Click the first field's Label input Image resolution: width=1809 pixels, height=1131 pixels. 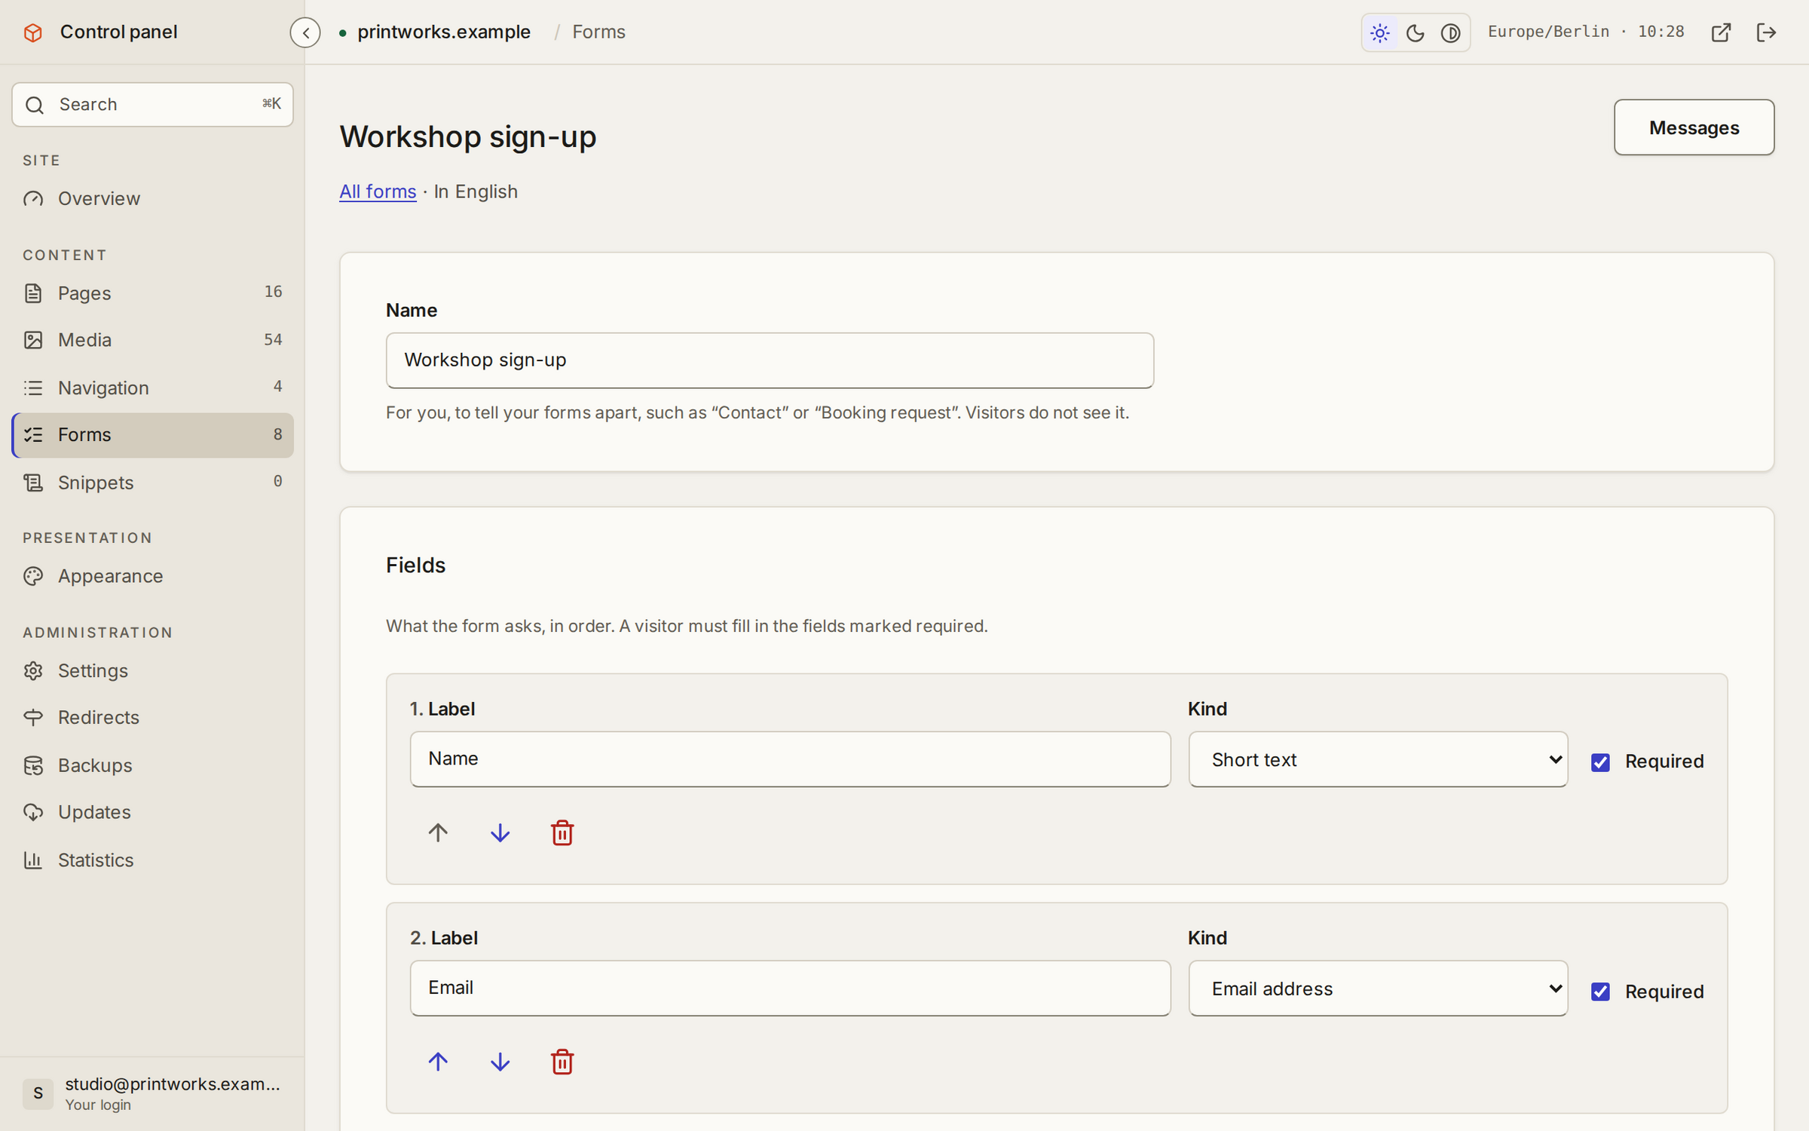click(x=790, y=759)
